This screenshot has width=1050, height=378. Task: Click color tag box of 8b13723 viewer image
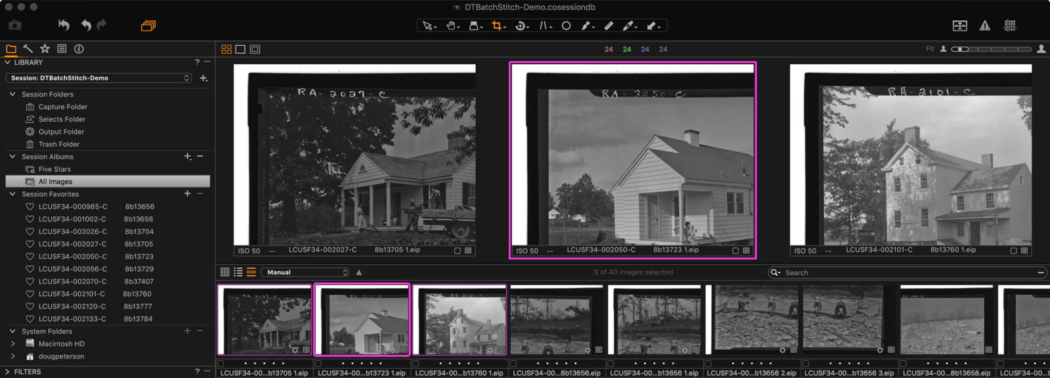pyautogui.click(x=735, y=251)
